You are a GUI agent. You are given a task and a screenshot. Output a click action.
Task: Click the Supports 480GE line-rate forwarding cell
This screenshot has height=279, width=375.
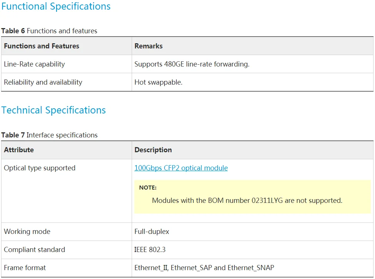pos(253,64)
